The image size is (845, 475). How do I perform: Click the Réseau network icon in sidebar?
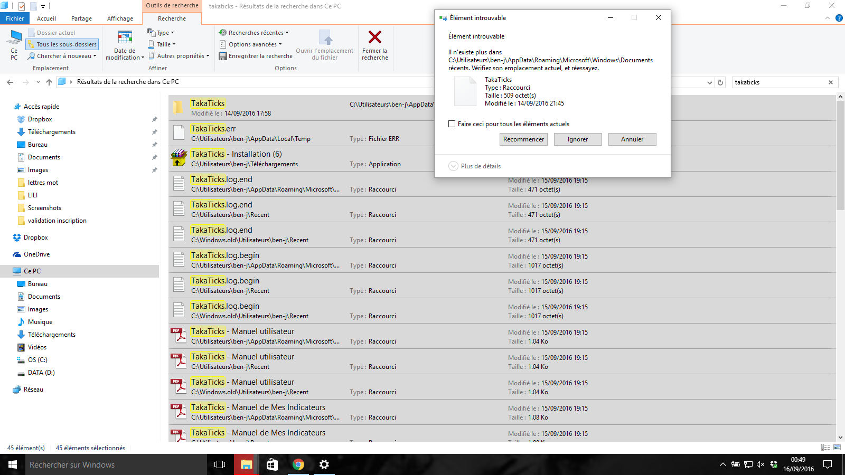coord(17,389)
